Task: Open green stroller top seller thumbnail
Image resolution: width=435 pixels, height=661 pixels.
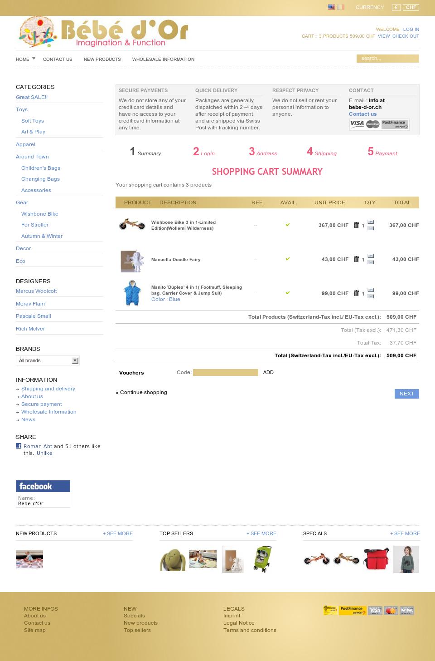Action: click(262, 559)
